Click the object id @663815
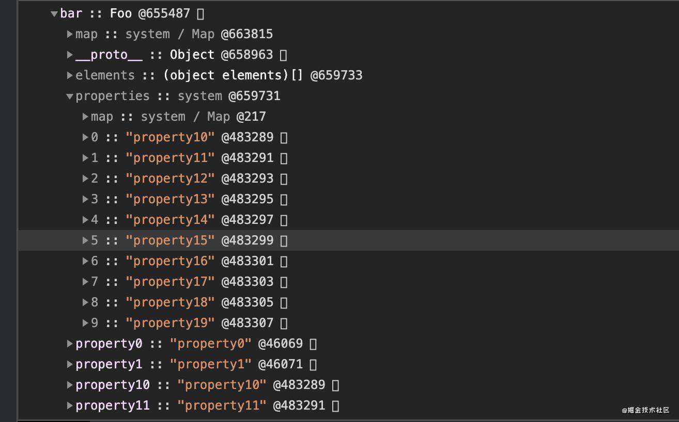 pos(247,34)
